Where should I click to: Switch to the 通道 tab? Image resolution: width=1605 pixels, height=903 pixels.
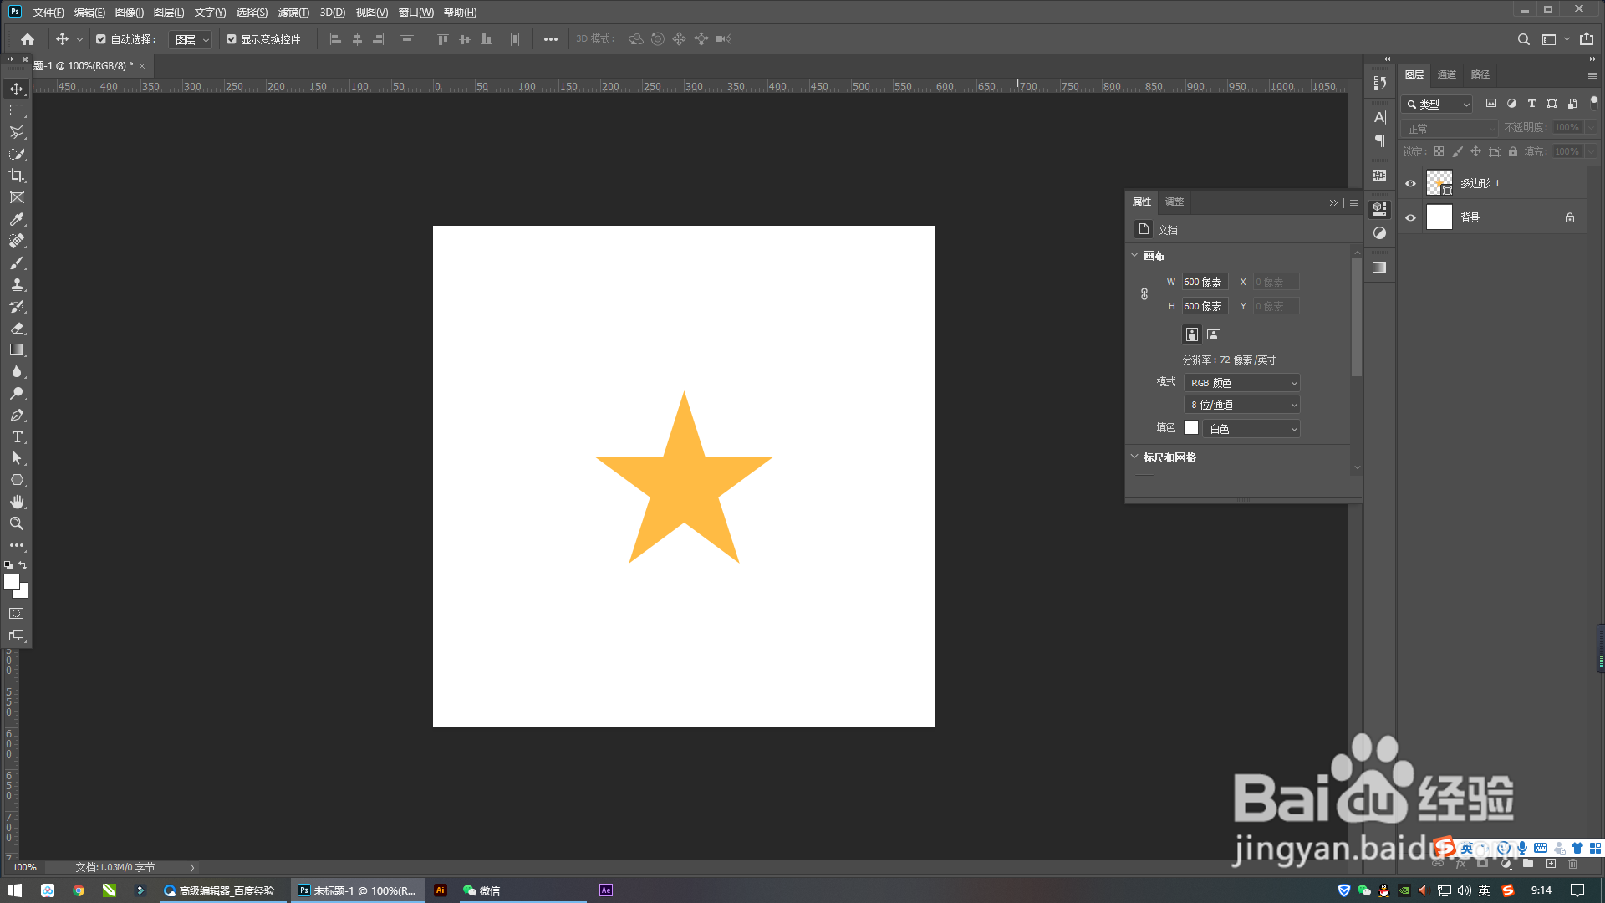click(1447, 74)
